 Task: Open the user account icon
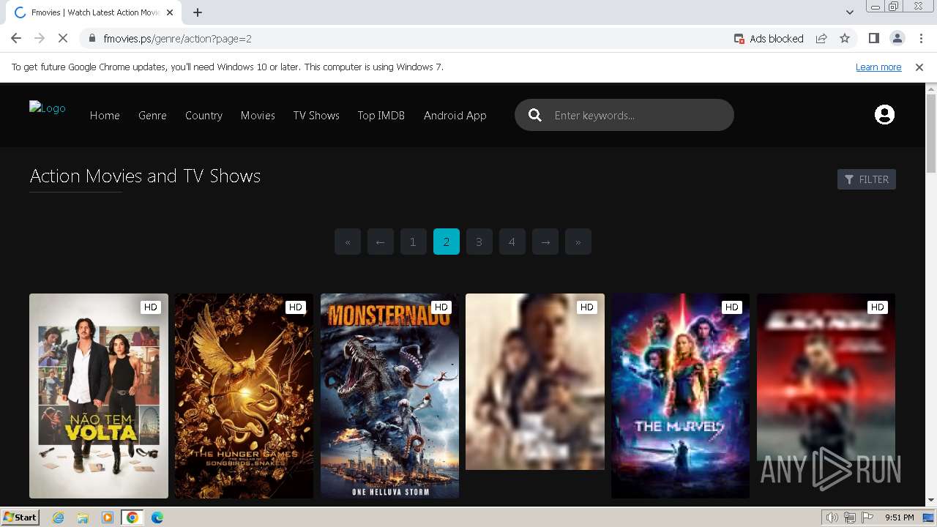point(884,115)
